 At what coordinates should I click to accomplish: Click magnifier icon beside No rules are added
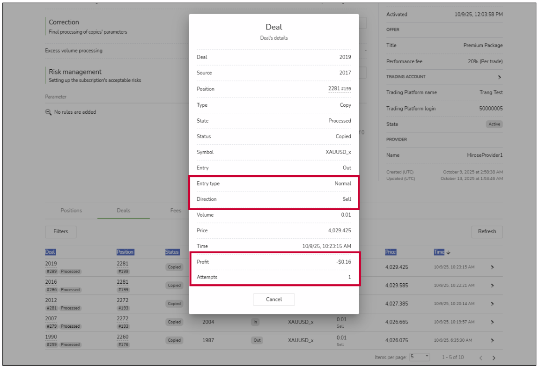[48, 112]
